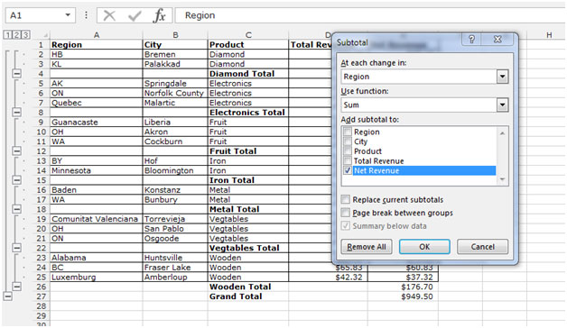Open the Insert Function fx icon
Screen dimensions: 567x328
point(160,15)
